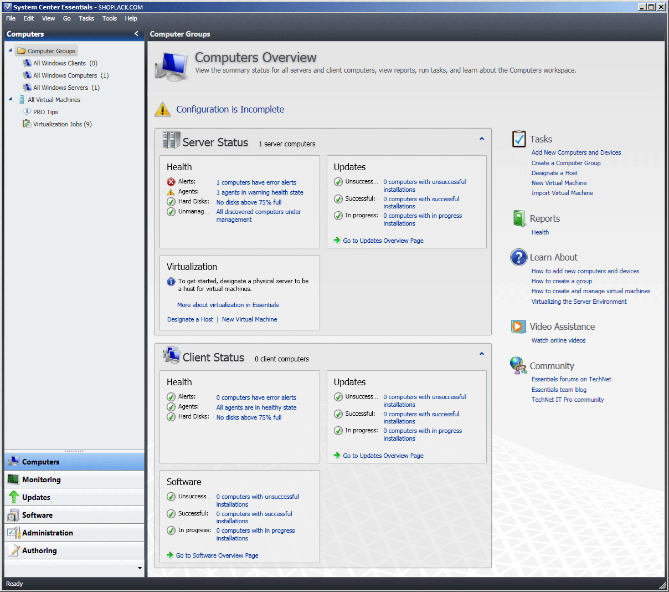Viewport: 669px width, 592px height.
Task: Open Configuration is Incomplete link
Action: tap(230, 109)
